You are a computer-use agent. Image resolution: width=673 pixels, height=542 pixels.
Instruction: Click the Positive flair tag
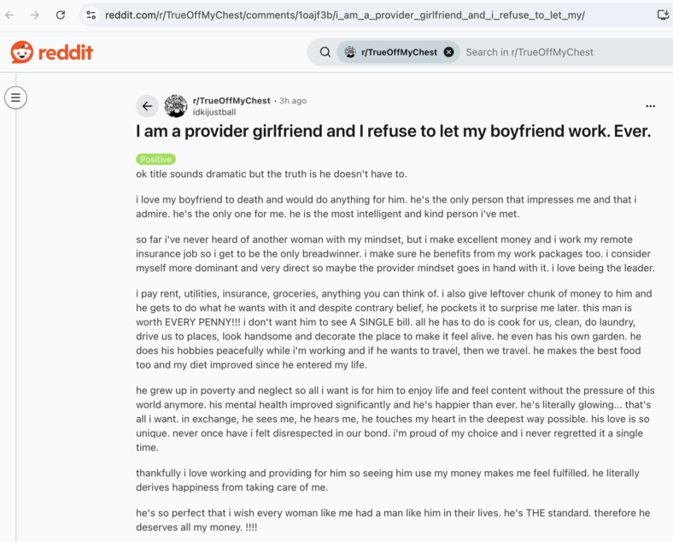[x=155, y=159]
